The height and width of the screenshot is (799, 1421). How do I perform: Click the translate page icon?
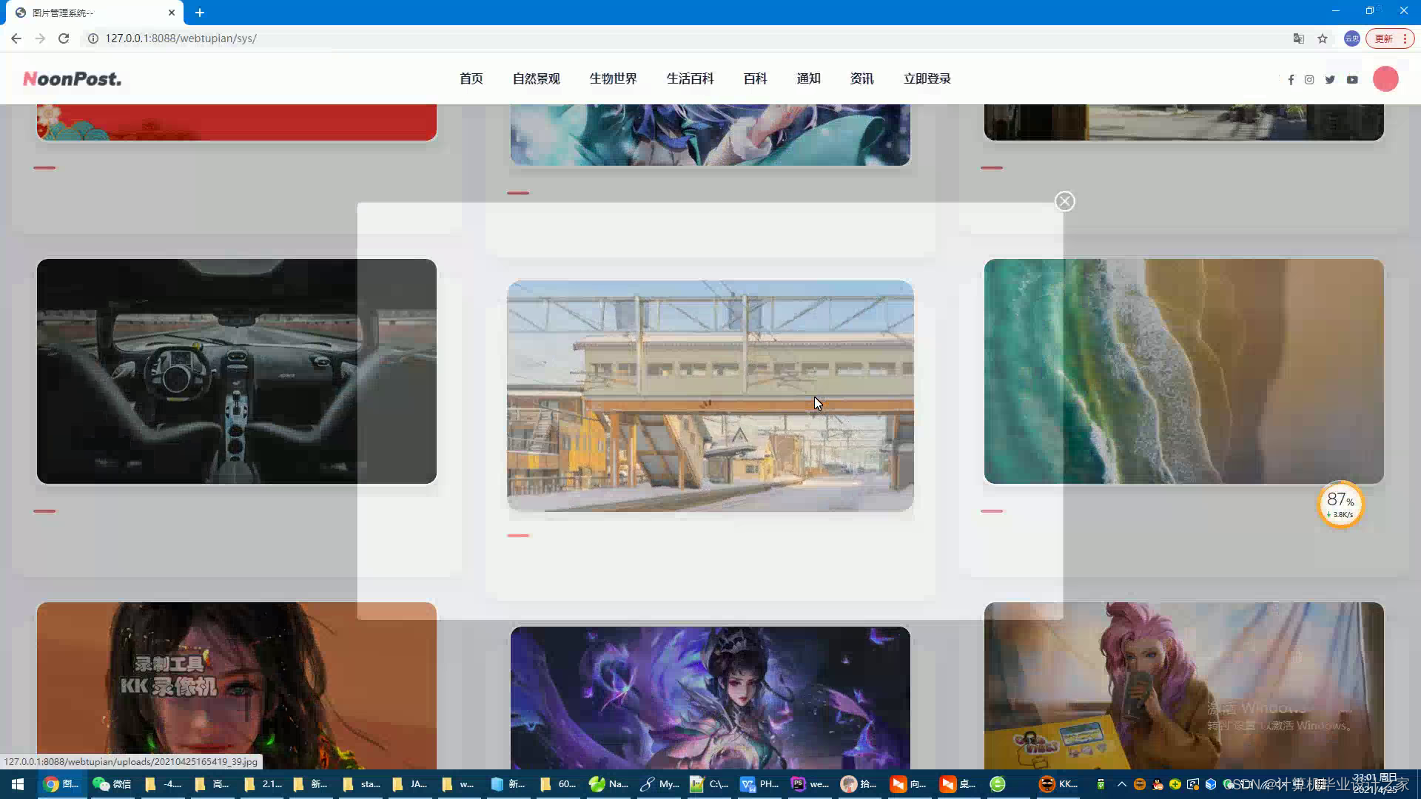[x=1298, y=38]
